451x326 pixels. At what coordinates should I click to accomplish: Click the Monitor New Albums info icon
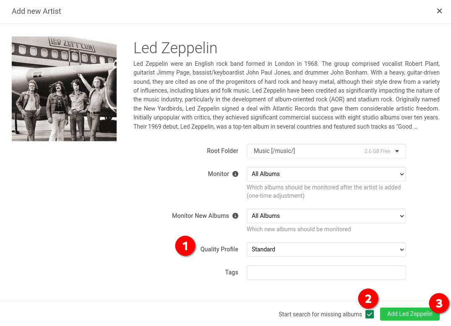[x=235, y=216]
